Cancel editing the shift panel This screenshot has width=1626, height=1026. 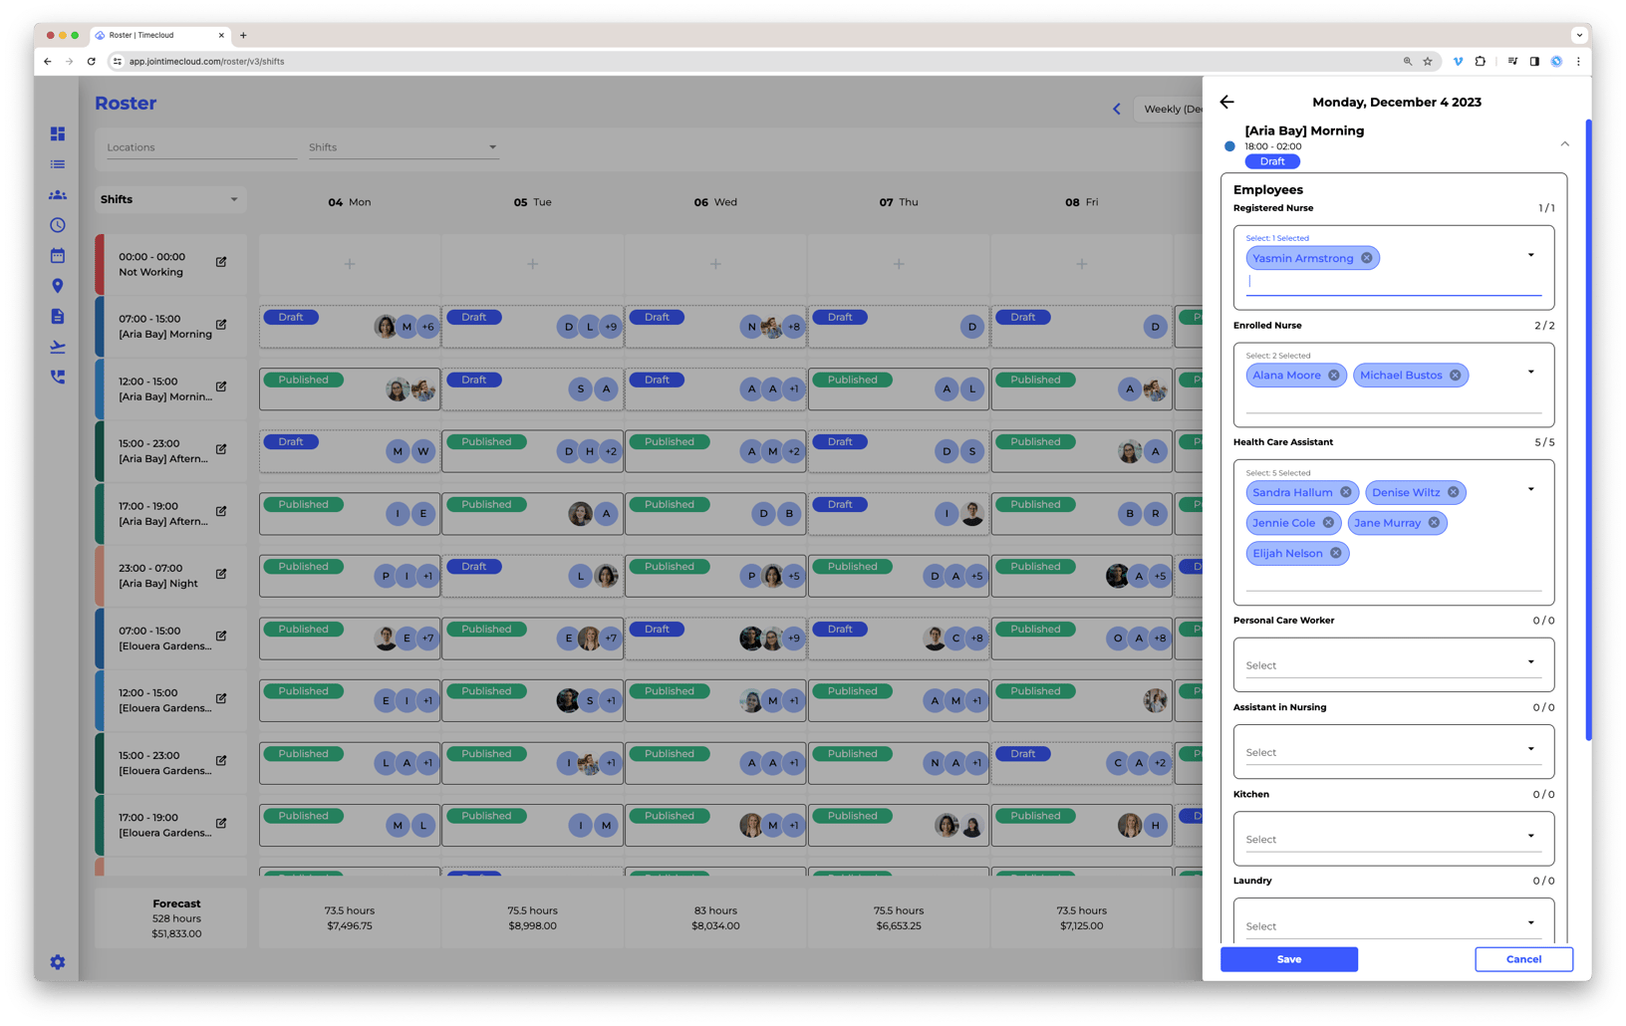(1523, 959)
